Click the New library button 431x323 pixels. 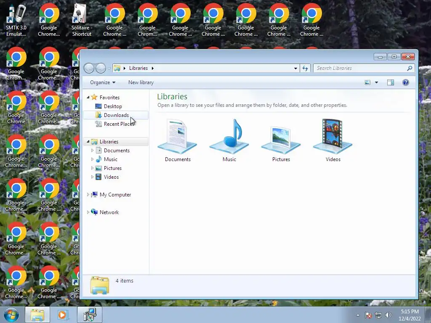[x=141, y=82]
